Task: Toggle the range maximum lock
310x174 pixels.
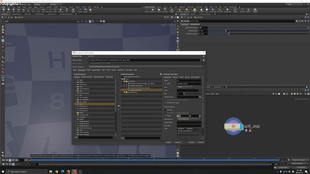Action: (200, 116)
